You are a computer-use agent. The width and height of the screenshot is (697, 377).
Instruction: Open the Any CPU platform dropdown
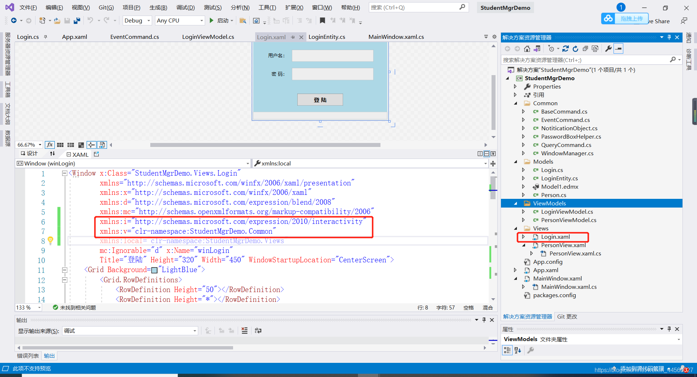point(180,21)
